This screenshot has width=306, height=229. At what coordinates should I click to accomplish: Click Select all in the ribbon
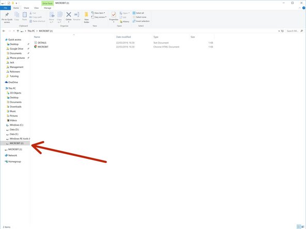[x=138, y=13]
